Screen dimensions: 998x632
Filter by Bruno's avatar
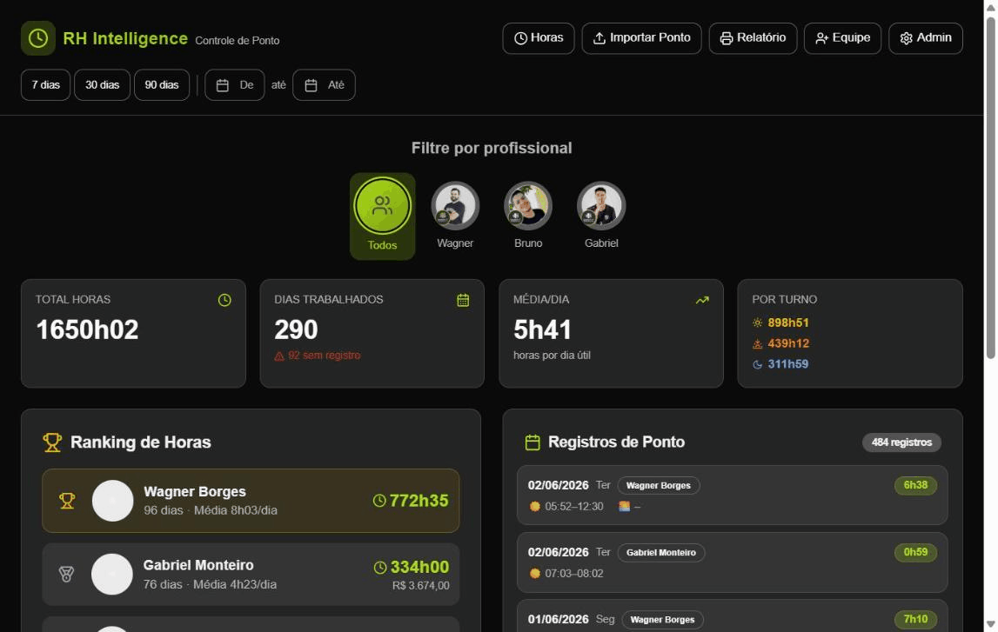(528, 205)
